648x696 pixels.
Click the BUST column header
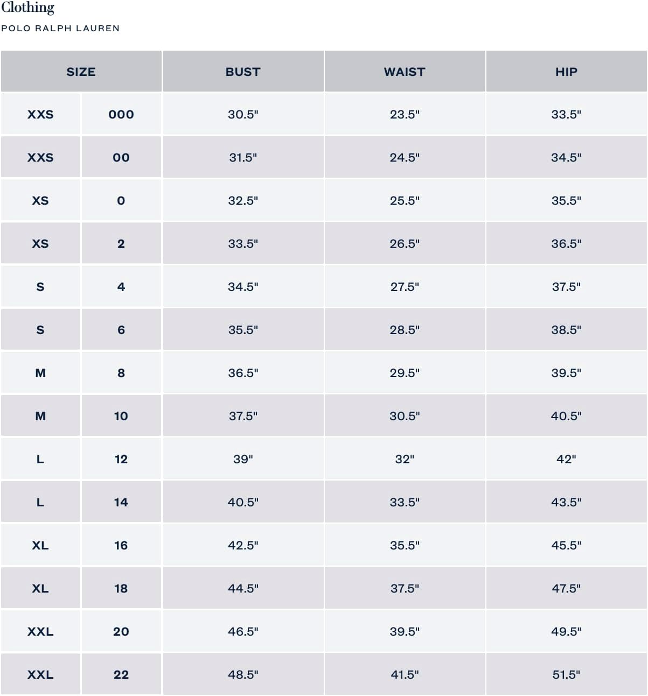(x=243, y=72)
